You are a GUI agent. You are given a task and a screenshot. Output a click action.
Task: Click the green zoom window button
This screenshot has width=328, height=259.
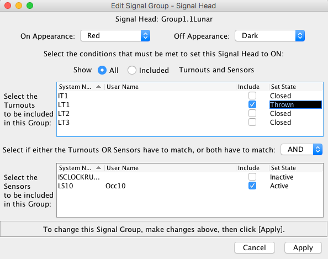[x=30, y=6]
